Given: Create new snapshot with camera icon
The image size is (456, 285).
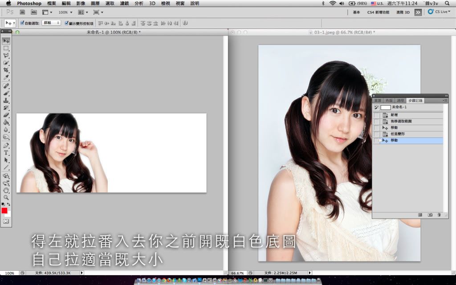Looking at the screenshot, I should pyautogui.click(x=430, y=215).
